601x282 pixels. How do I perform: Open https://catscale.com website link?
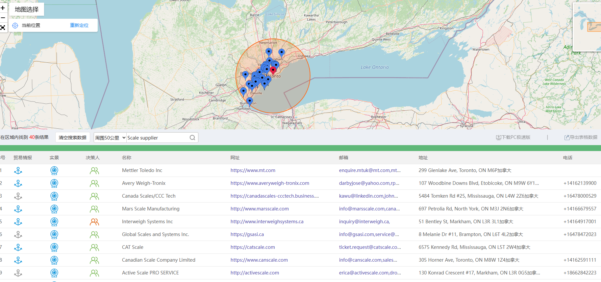pos(253,247)
